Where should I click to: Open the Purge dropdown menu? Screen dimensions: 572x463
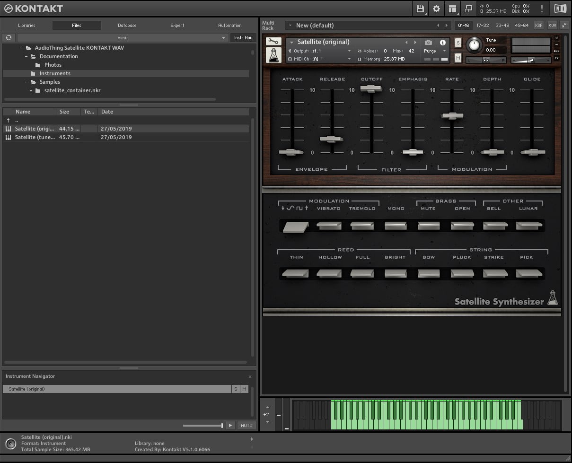[x=435, y=51]
